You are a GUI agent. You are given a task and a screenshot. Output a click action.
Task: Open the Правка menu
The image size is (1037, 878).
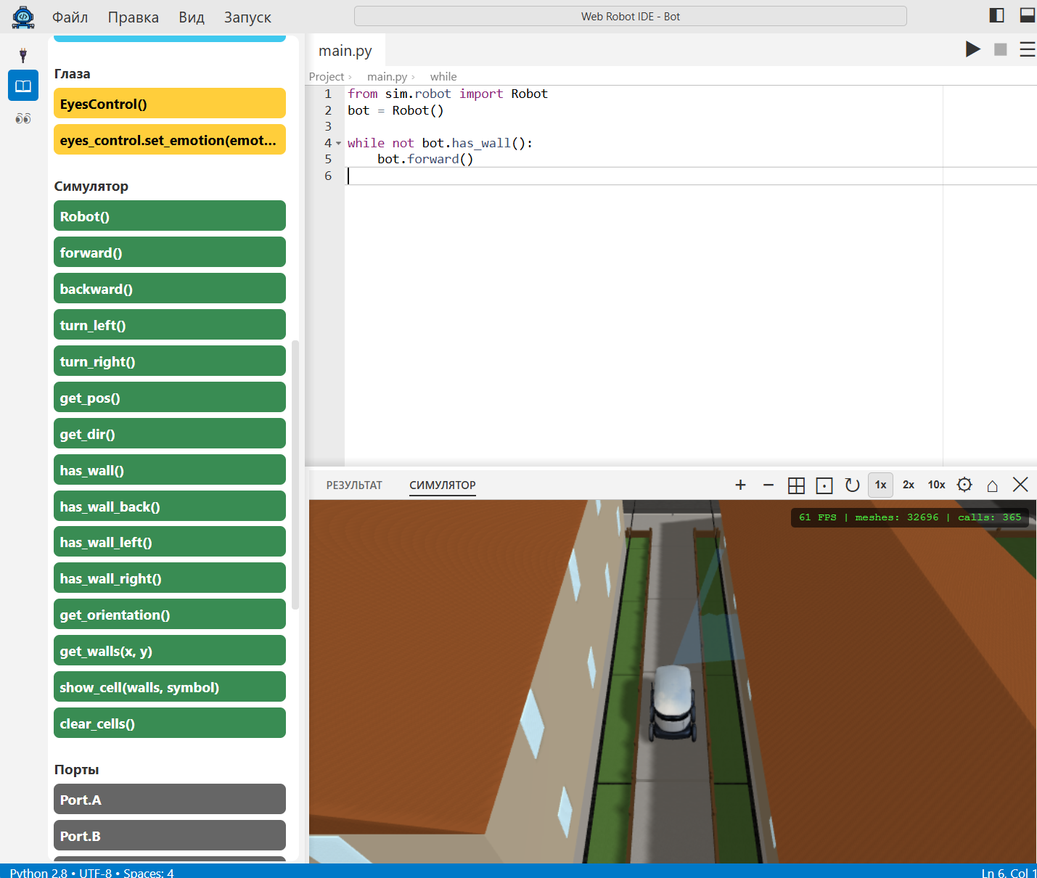tap(134, 17)
